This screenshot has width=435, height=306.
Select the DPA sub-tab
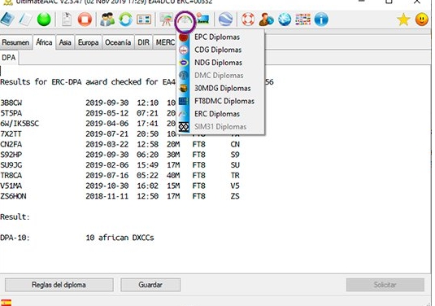coord(9,58)
